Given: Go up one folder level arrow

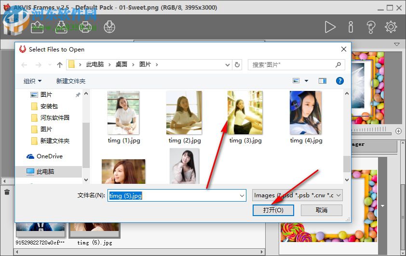Looking at the screenshot, I should (60, 65).
